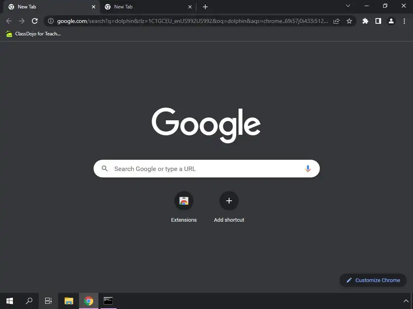
Task: Click the Chrome taskbar icon
Action: point(89,301)
